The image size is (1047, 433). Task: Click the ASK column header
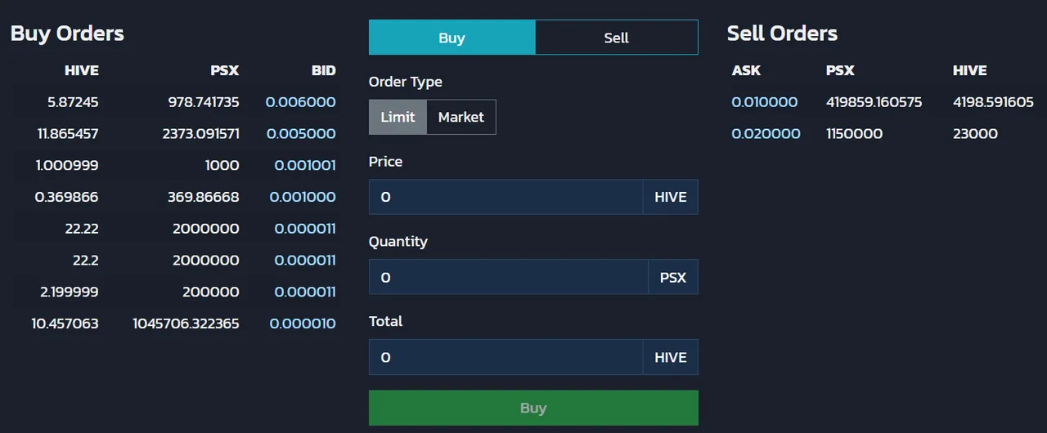click(746, 70)
